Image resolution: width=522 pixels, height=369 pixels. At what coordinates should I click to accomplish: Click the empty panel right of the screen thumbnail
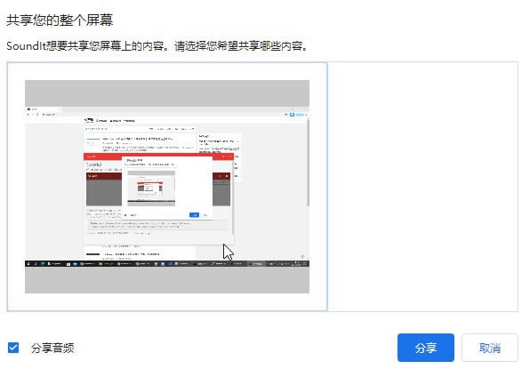(x=422, y=187)
